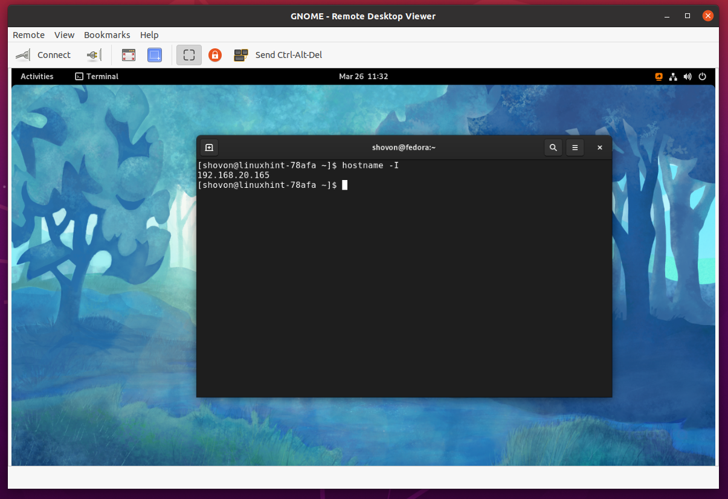Click the IP address 192.168.20.165 text
Image resolution: width=728 pixels, height=499 pixels.
(233, 175)
